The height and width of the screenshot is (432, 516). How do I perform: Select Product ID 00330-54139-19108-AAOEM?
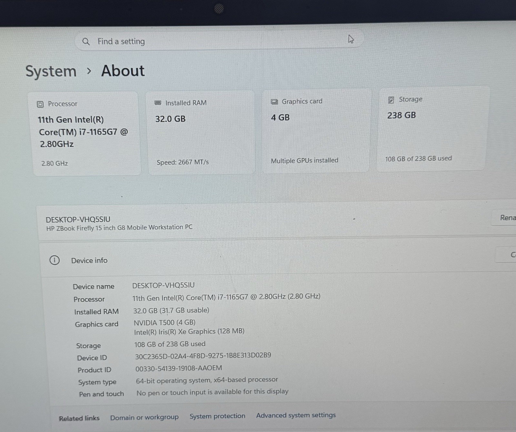179,368
